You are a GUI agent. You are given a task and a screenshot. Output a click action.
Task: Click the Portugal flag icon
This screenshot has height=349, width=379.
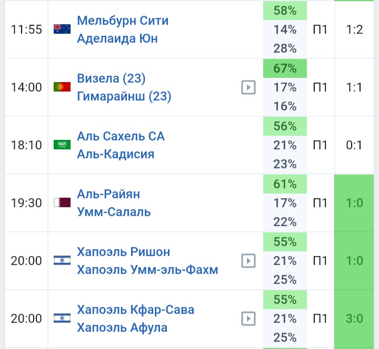62,87
